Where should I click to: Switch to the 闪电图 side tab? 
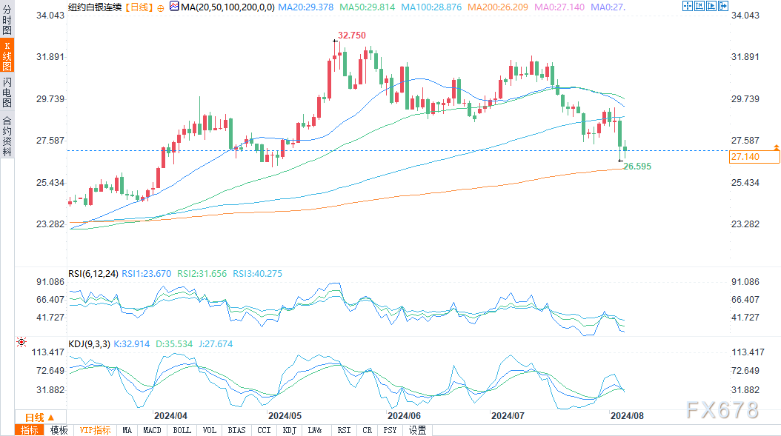pyautogui.click(x=7, y=91)
